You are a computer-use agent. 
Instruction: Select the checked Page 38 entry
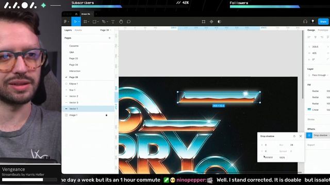tap(73, 77)
